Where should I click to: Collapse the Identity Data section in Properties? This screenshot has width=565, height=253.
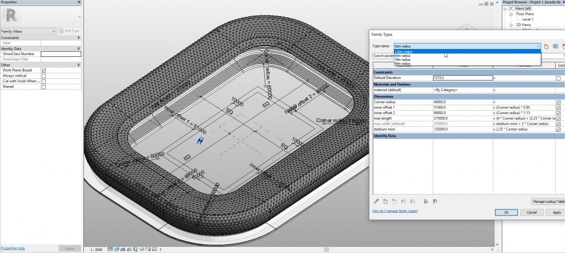(x=78, y=49)
